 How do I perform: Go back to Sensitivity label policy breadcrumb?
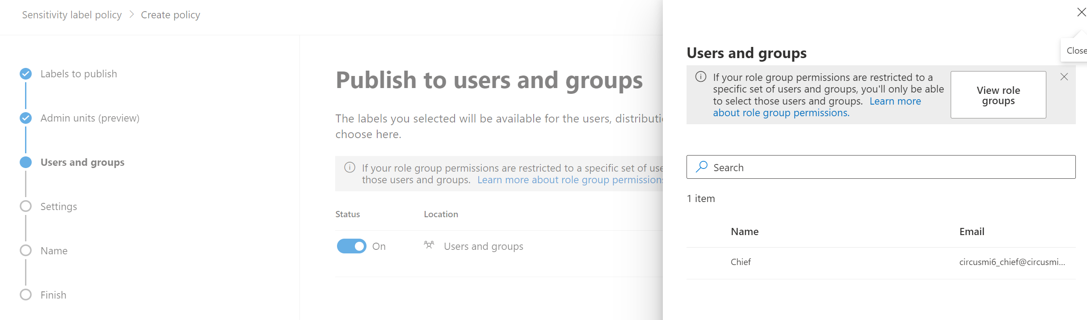(72, 15)
